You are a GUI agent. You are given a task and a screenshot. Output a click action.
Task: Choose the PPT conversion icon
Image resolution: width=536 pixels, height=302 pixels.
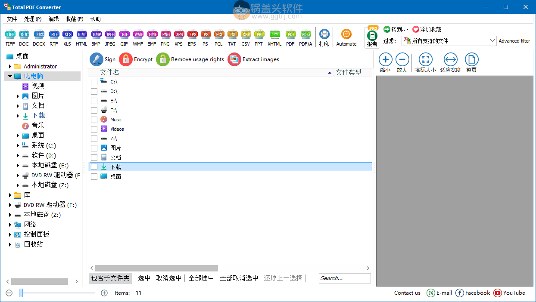click(259, 34)
